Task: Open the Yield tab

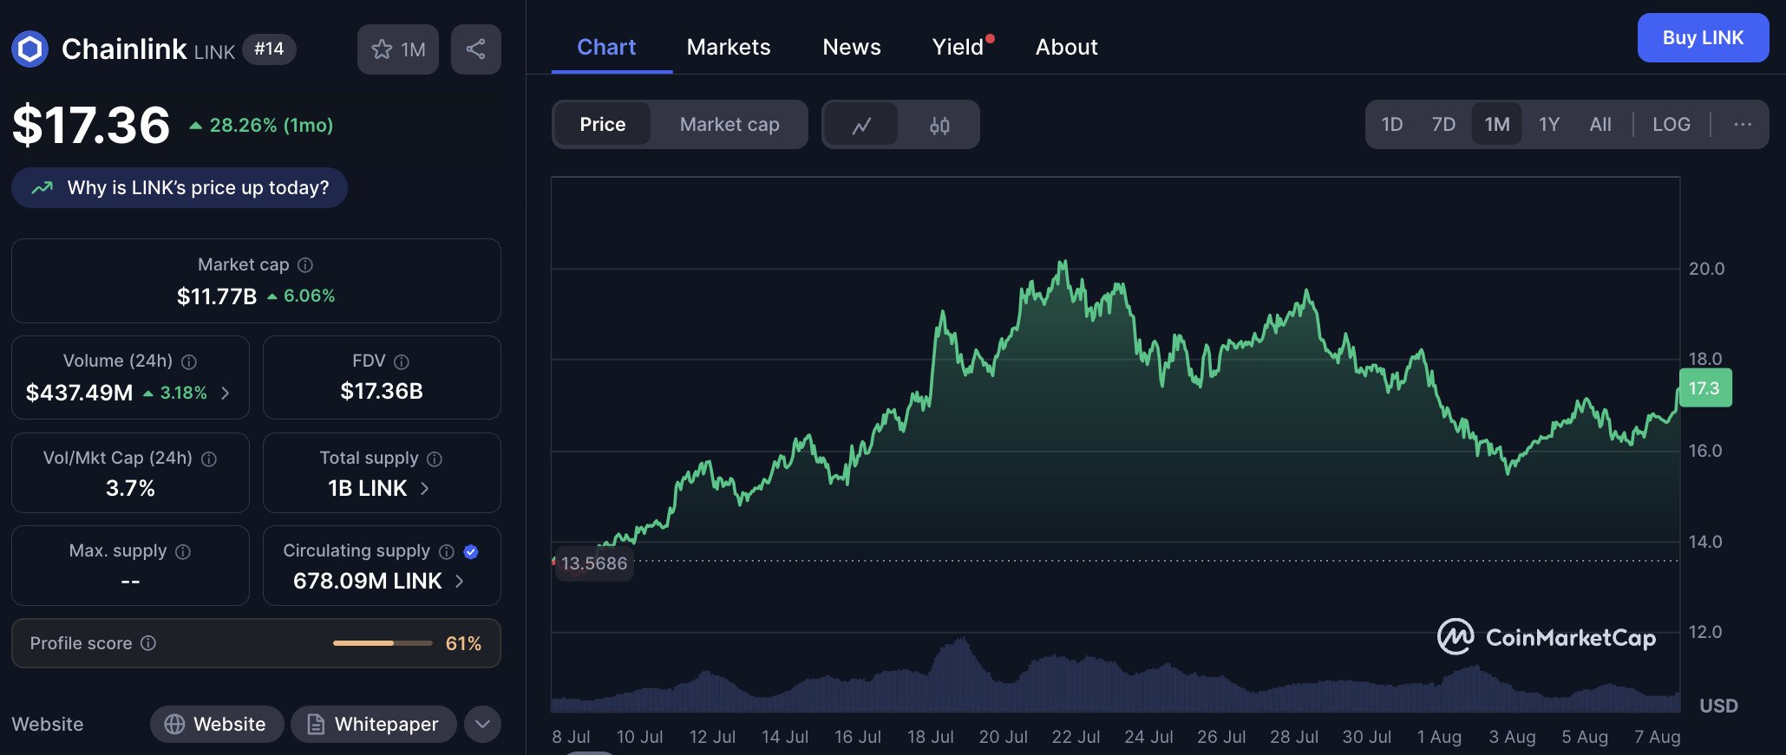Action: [958, 48]
